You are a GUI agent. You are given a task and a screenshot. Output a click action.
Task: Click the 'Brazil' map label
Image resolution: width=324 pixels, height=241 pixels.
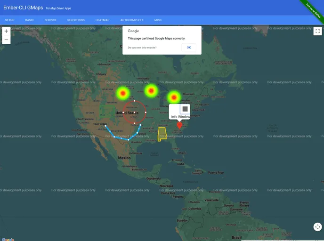236,238
